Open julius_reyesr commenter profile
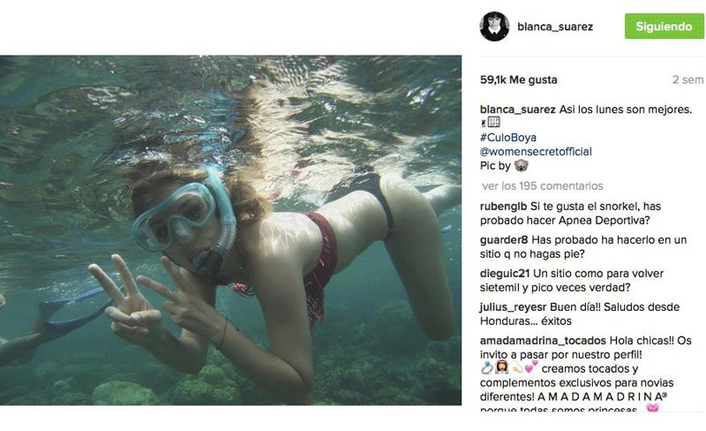706x431 pixels. click(x=513, y=307)
